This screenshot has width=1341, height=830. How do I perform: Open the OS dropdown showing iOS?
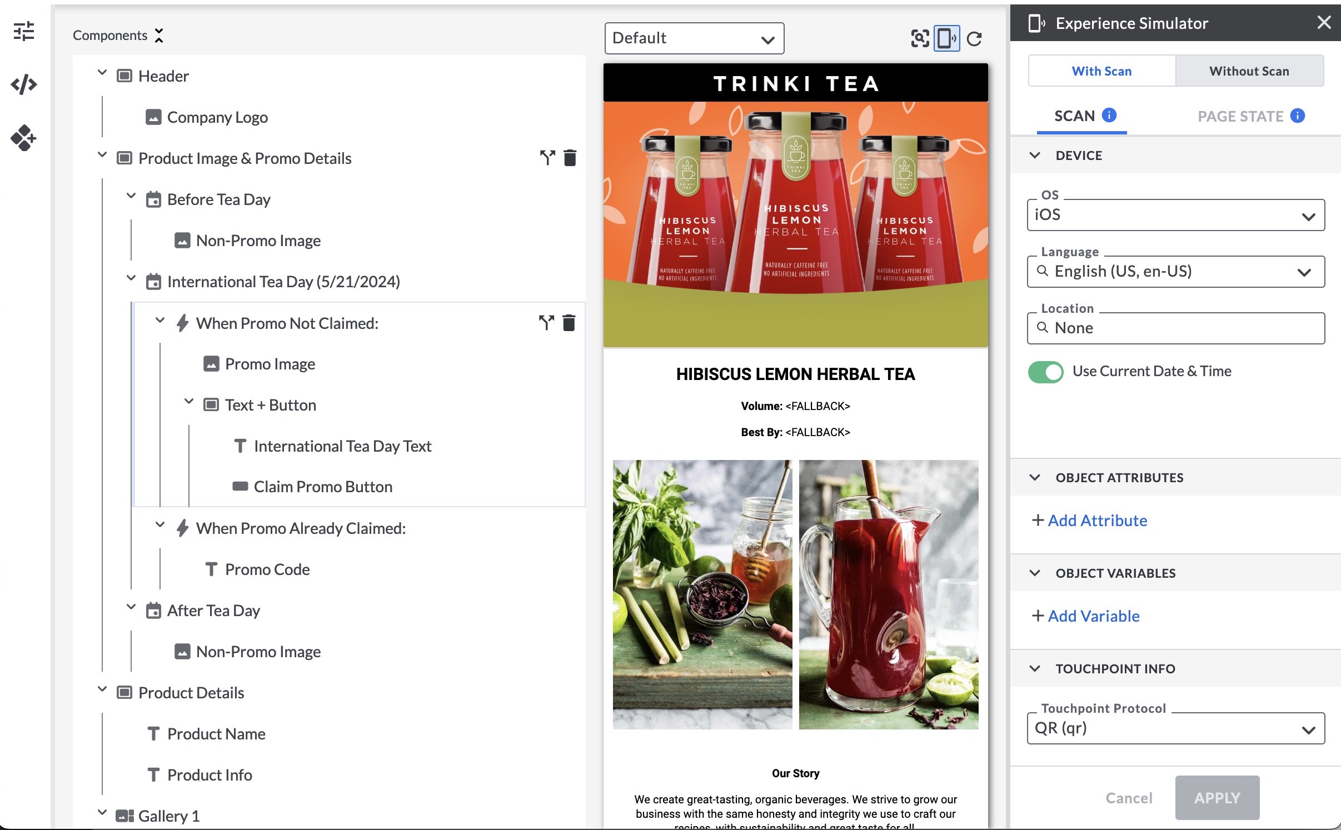1175,215
